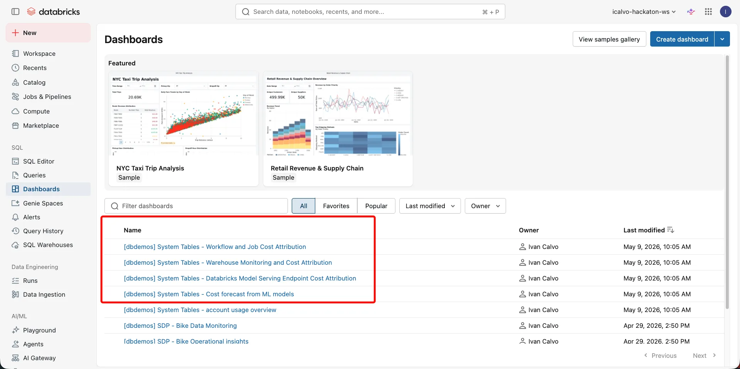The width and height of the screenshot is (740, 369).
Task: Click the New button
Action: click(48, 33)
